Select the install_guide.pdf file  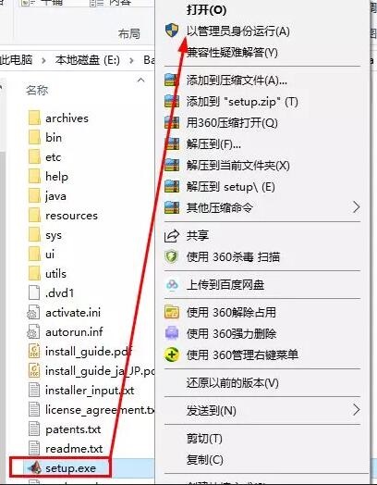click(x=80, y=352)
